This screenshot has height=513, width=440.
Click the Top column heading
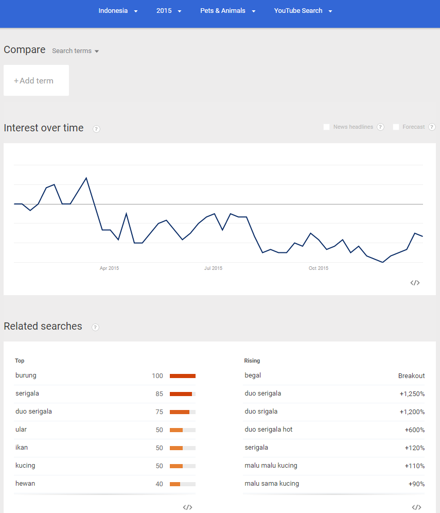tap(20, 361)
